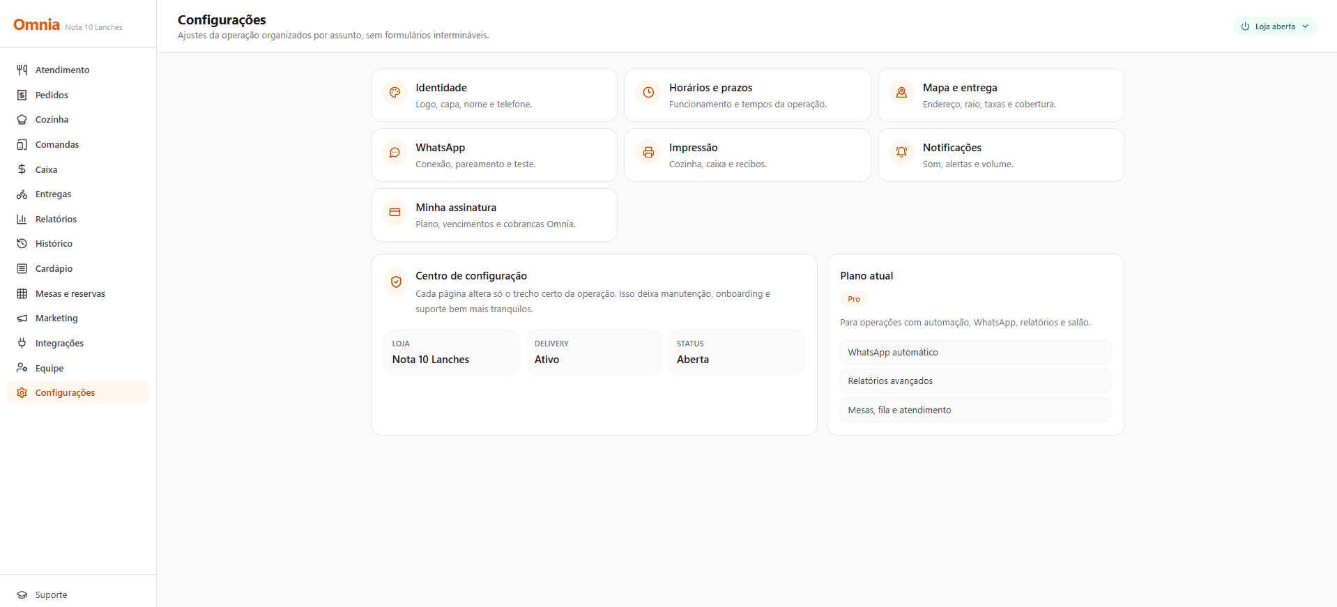Open the Minha assinatura card
Screen dimensions: 1337x607
[494, 215]
